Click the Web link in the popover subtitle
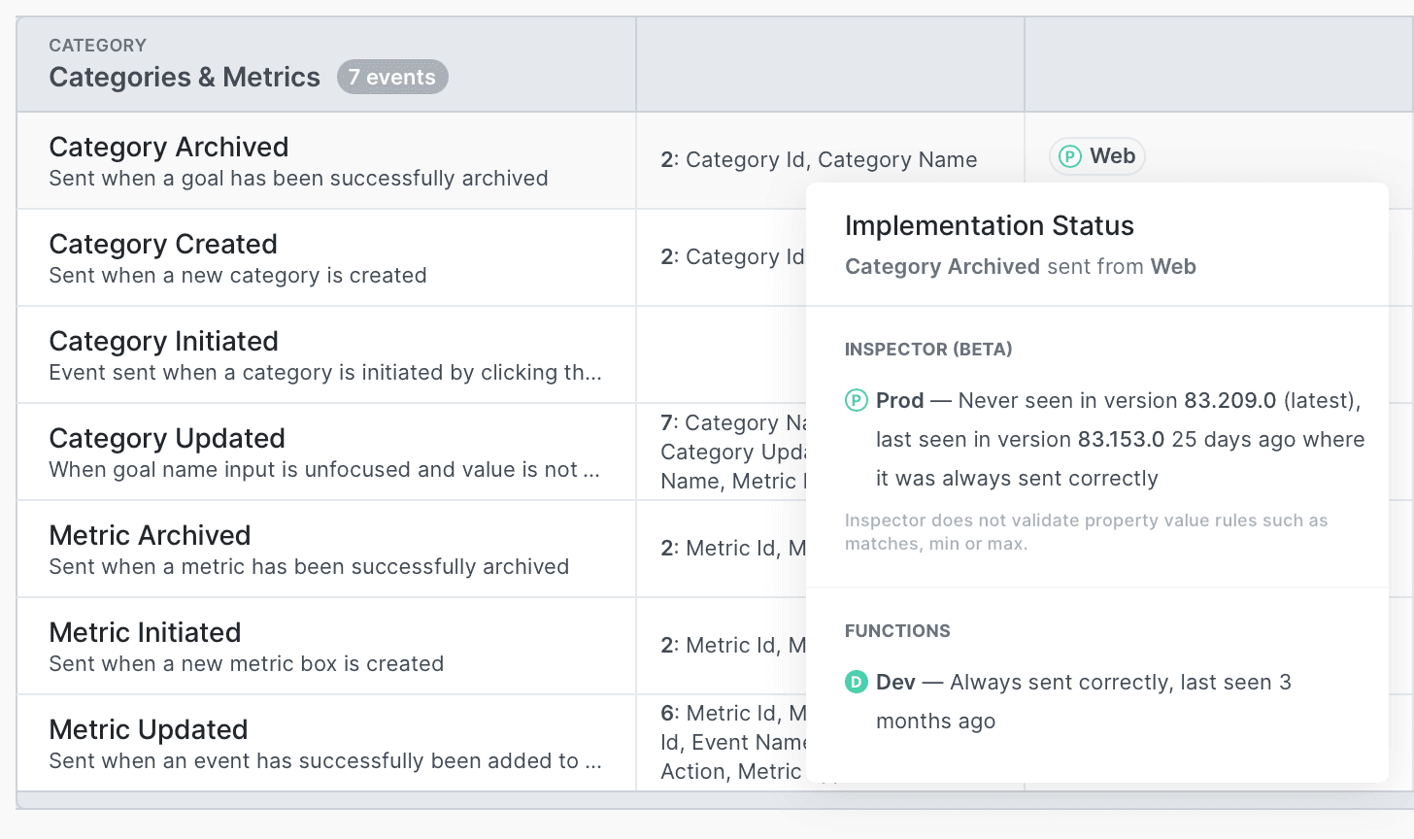The height and width of the screenshot is (839, 1414). 1173,266
